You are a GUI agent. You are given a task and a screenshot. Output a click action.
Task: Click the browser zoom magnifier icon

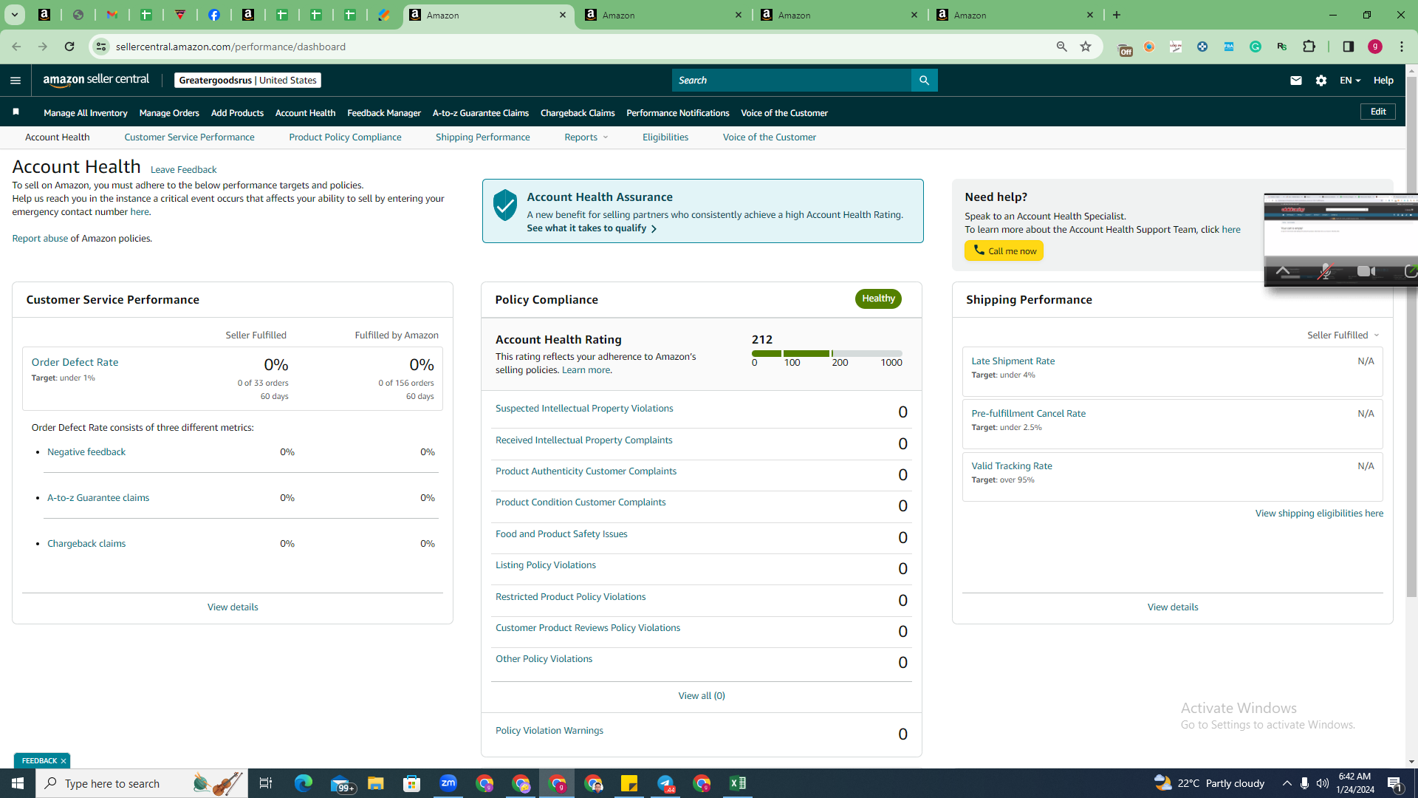(1062, 47)
